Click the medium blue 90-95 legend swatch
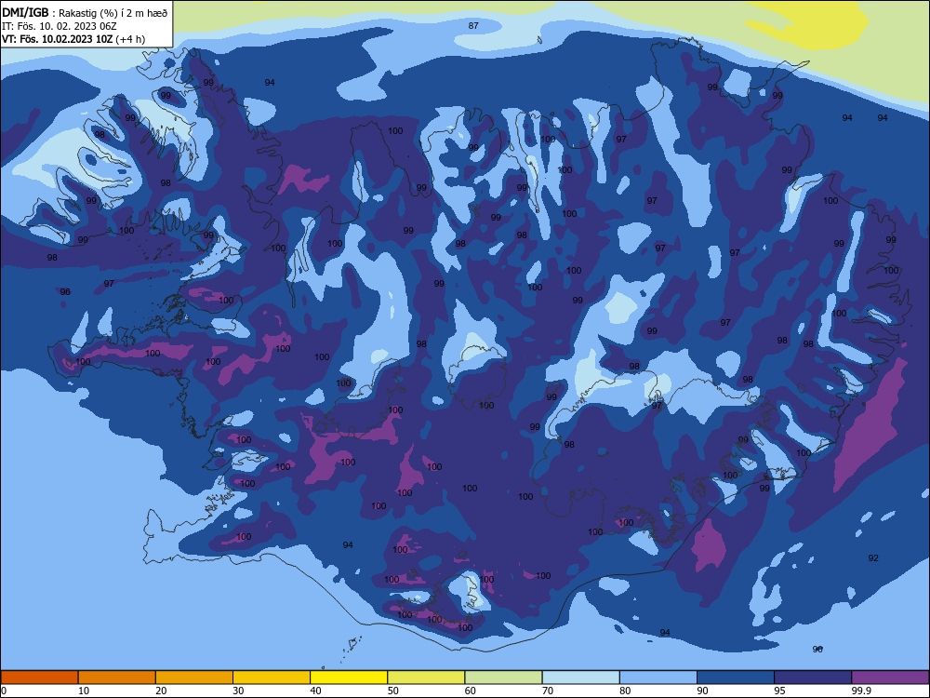 (x=736, y=678)
